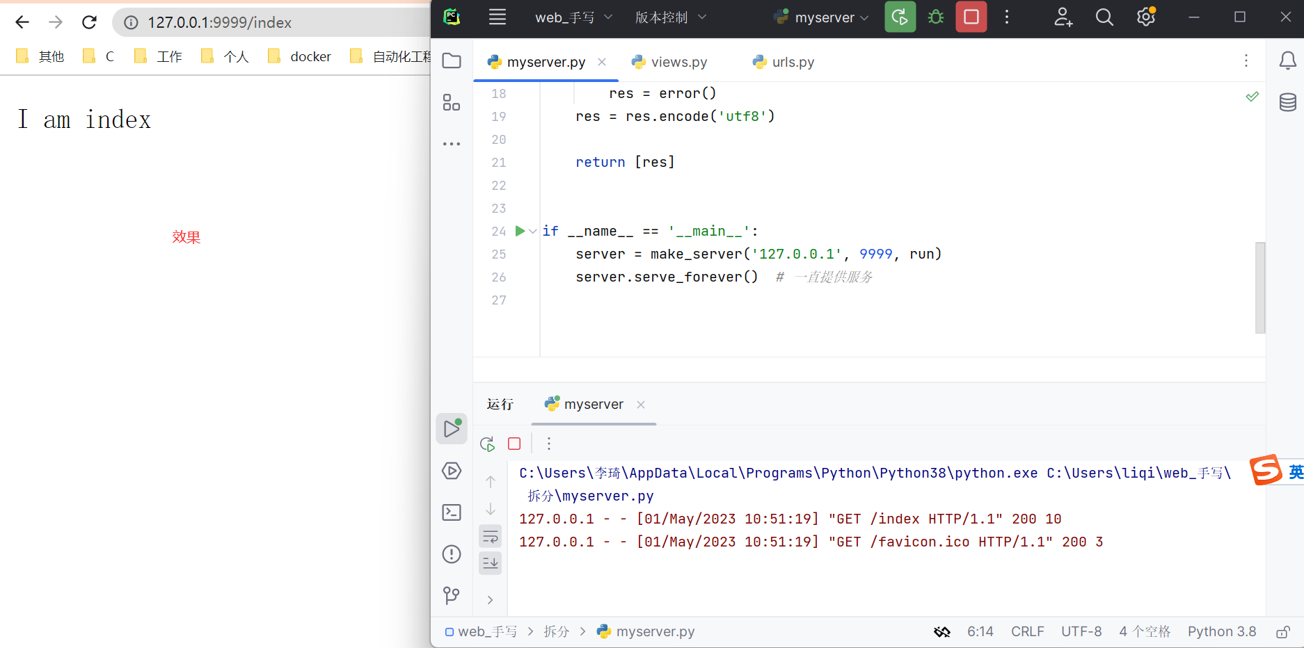The height and width of the screenshot is (648, 1304).
Task: Click 拆分 breadcrumb in status bar
Action: coord(557,631)
